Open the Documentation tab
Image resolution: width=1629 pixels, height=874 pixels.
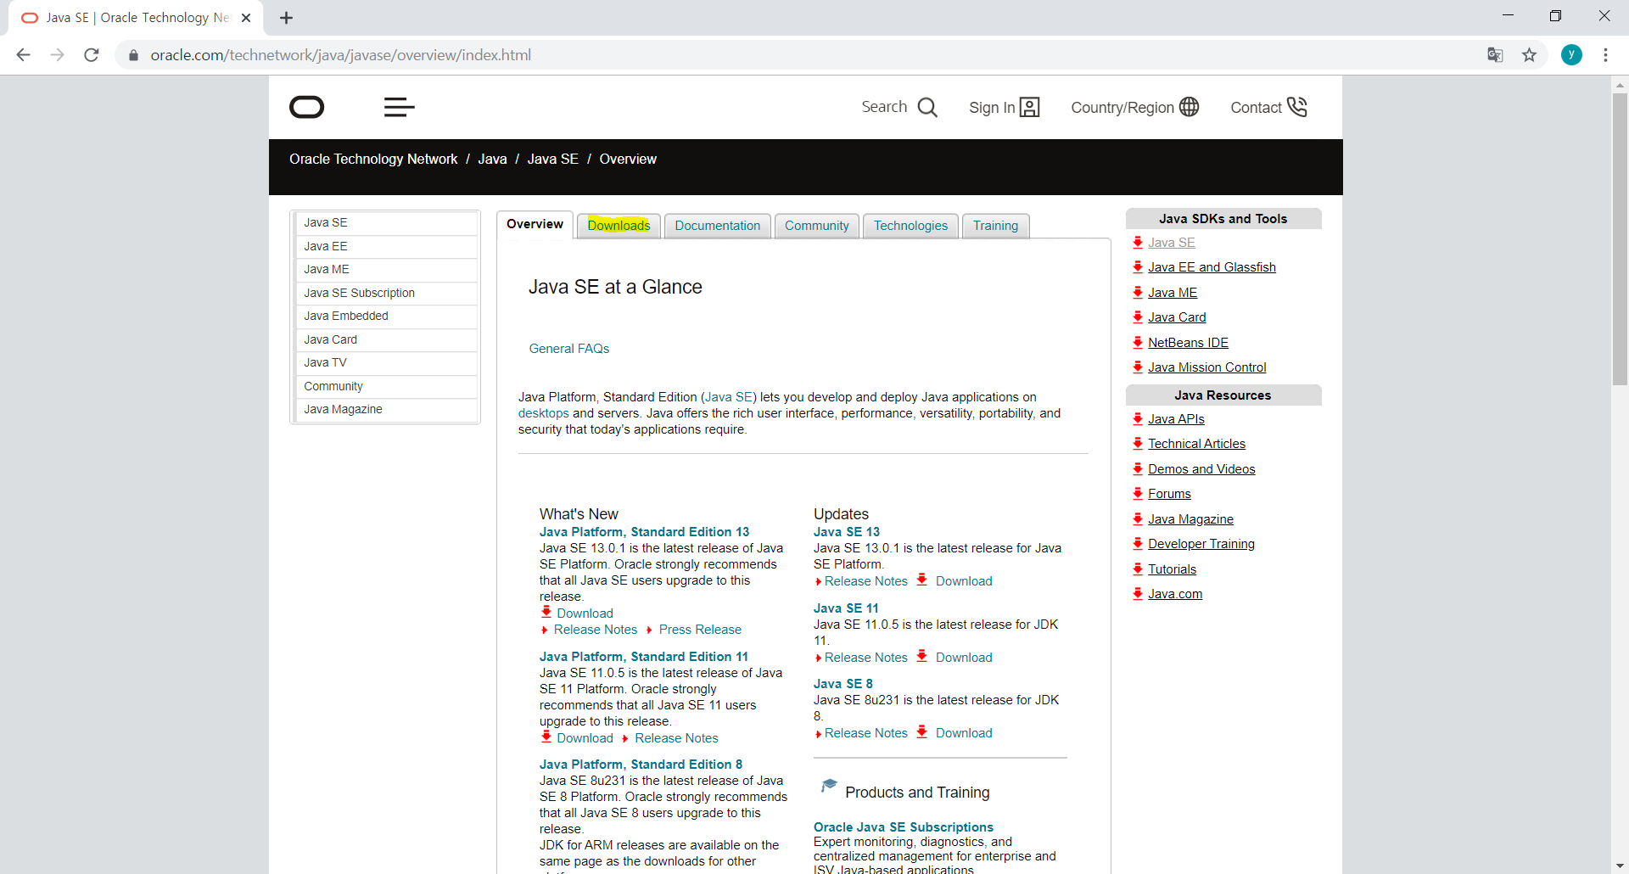[x=718, y=226]
